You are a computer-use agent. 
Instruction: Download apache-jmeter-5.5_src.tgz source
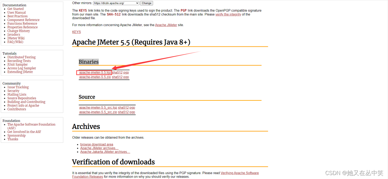98,107
